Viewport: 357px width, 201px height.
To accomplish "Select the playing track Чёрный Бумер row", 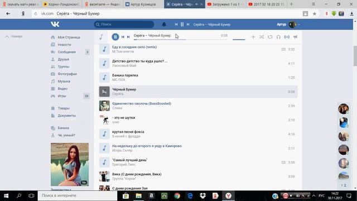I will click(x=198, y=92).
